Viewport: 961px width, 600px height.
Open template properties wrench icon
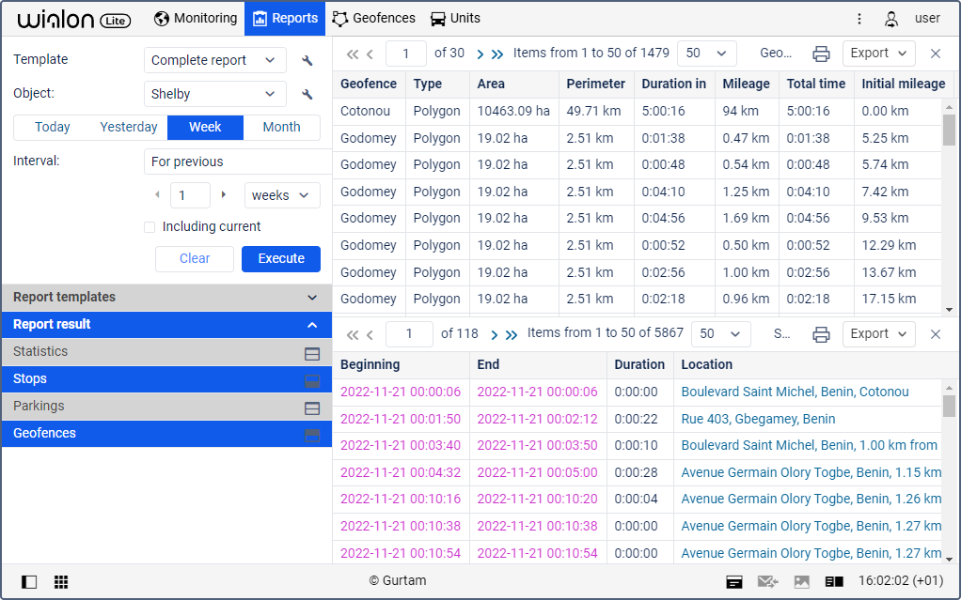307,61
